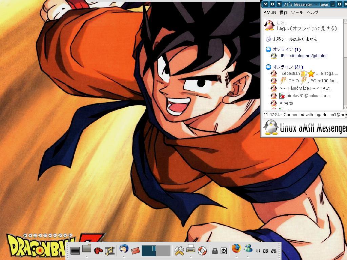Open the Firefox browser from the panel
Screen dimensions: 347x260
pos(236,249)
